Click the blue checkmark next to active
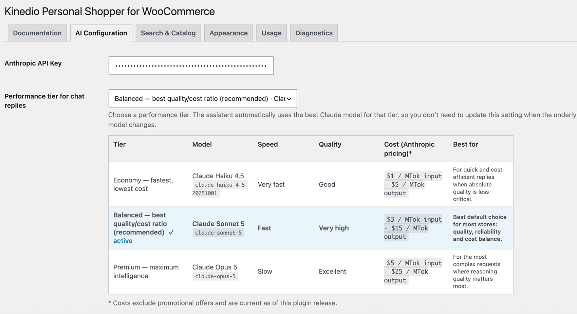Screen dimensions: 577x314 pos(171,232)
